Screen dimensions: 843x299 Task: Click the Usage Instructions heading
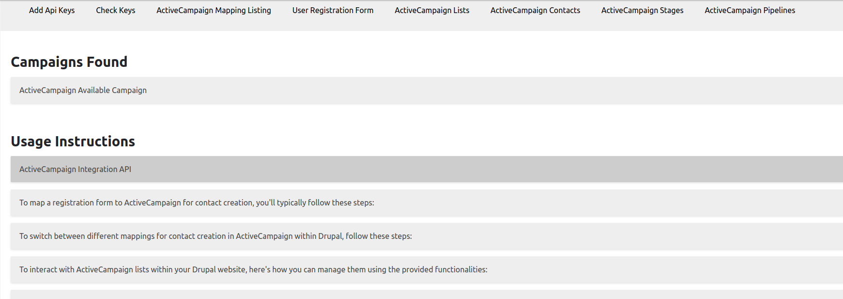point(73,142)
